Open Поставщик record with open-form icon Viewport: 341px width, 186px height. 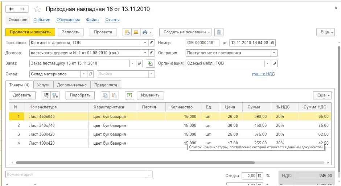pos(152,42)
